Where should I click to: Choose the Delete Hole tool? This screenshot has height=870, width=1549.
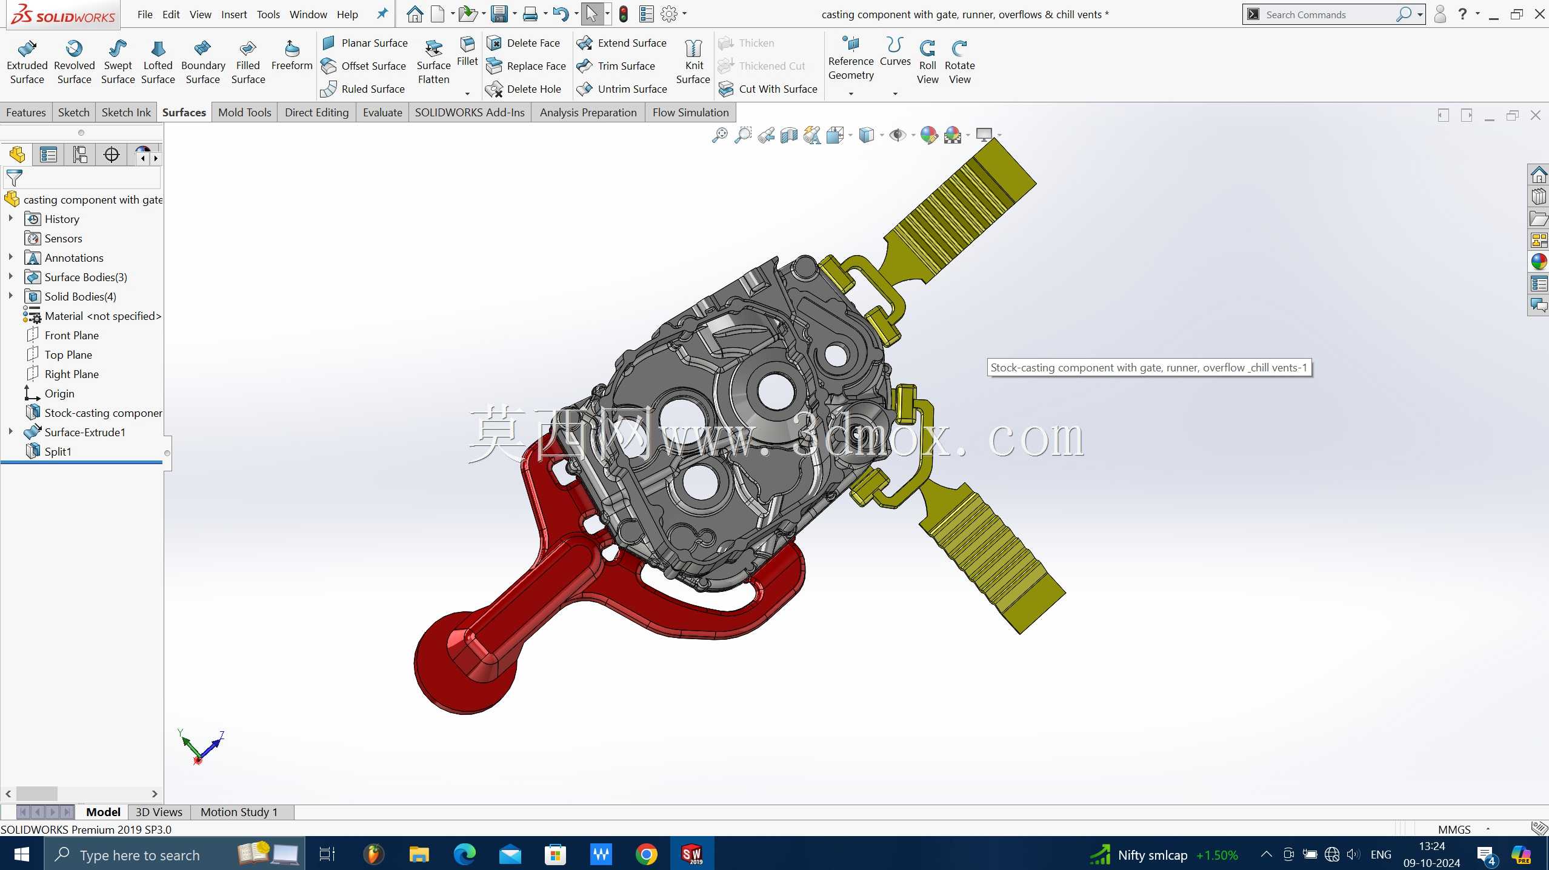tap(524, 89)
